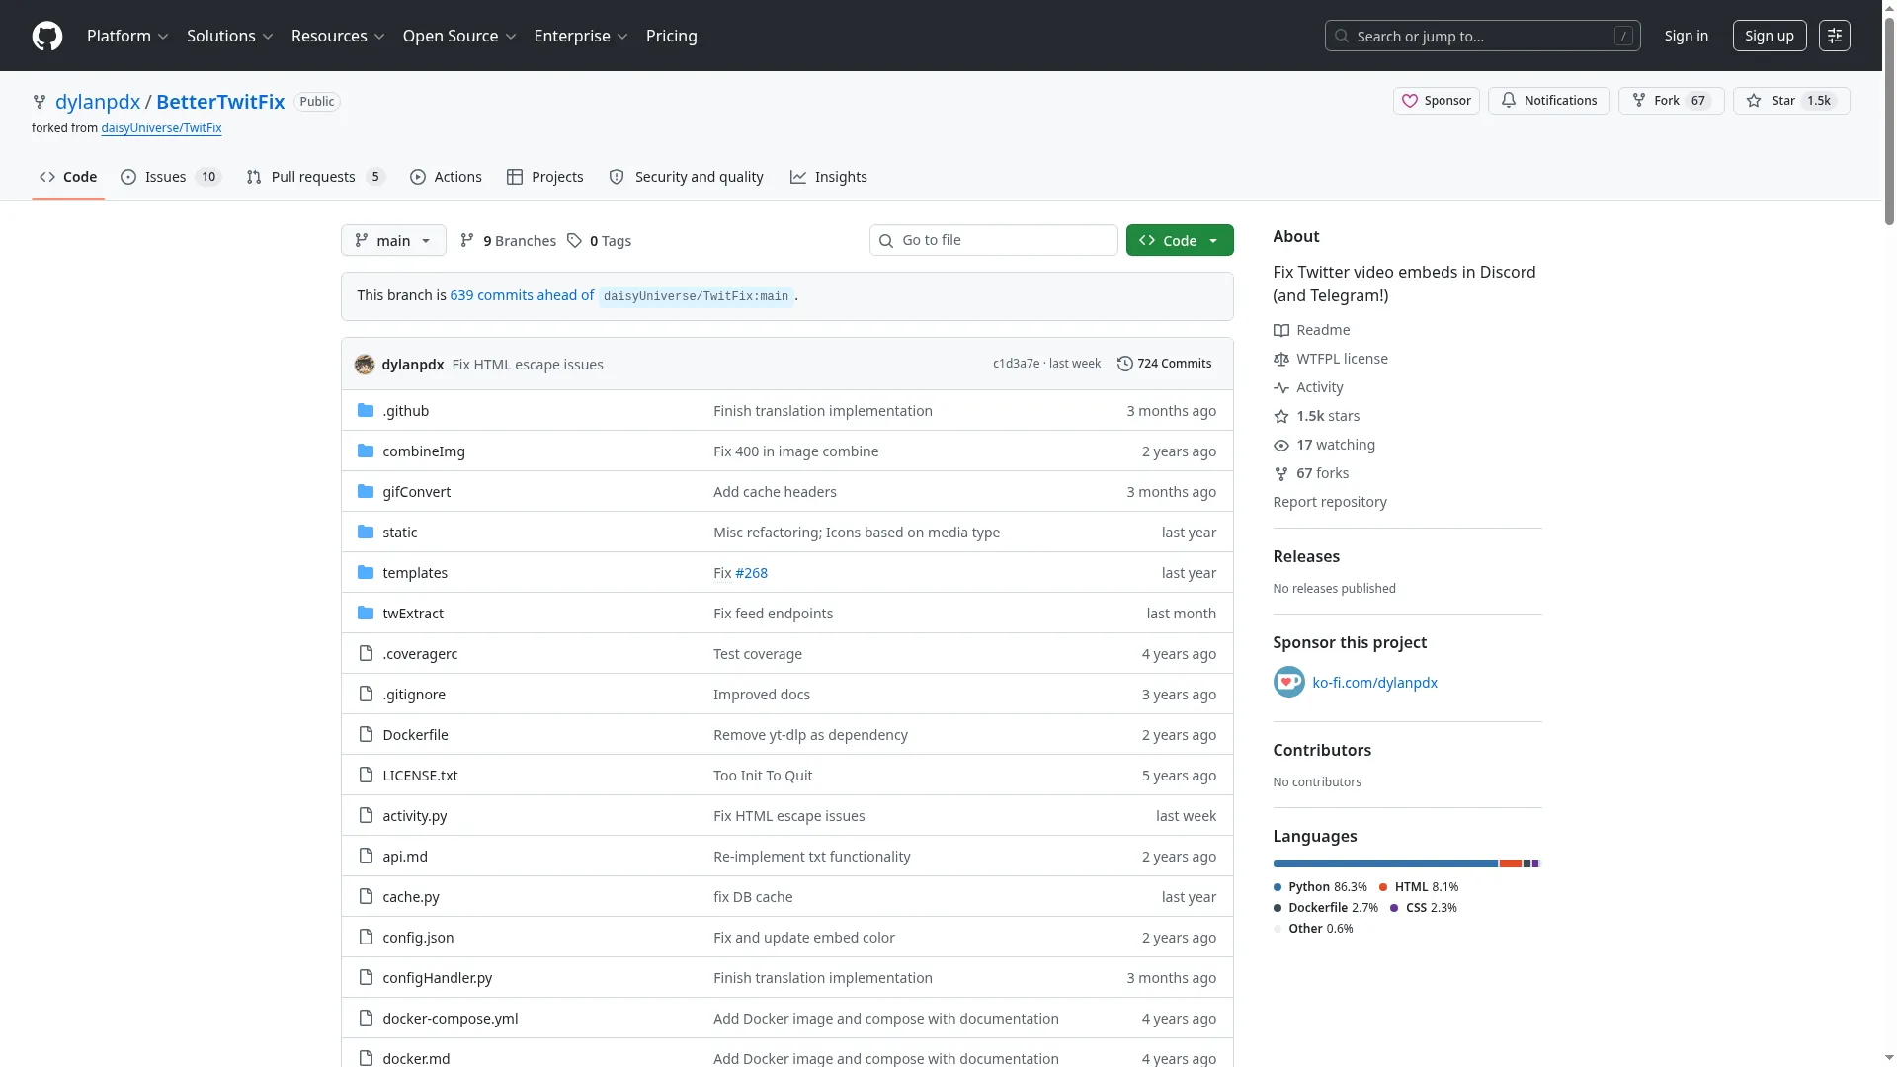Viewport: 1897px width, 1067px height.
Task: Click the Notifications bell button
Action: pos(1548,101)
